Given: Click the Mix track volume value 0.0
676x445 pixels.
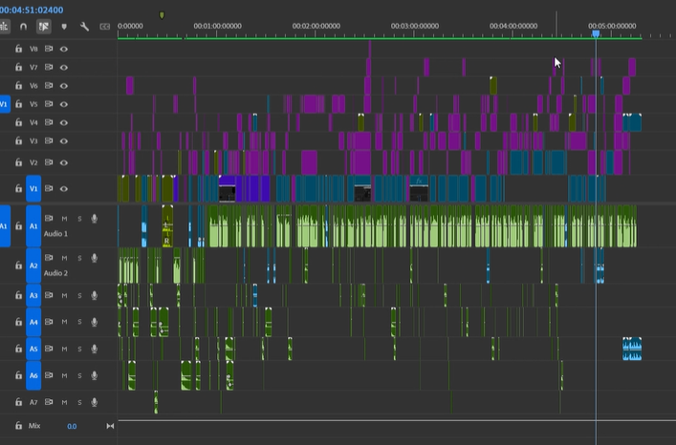Looking at the screenshot, I should (x=72, y=426).
